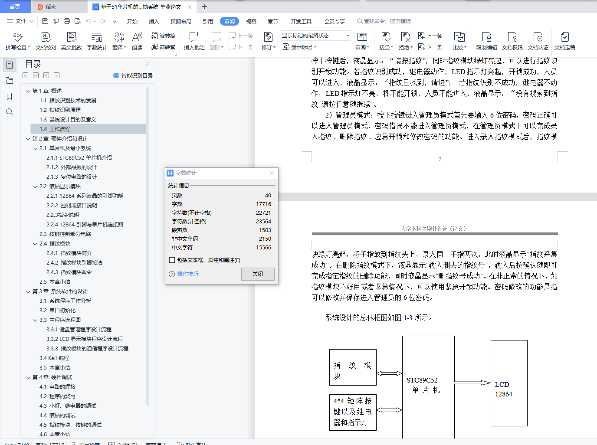Click the save icon in quick access toolbar
Screen dimensions: 597x445
click(x=45, y=21)
